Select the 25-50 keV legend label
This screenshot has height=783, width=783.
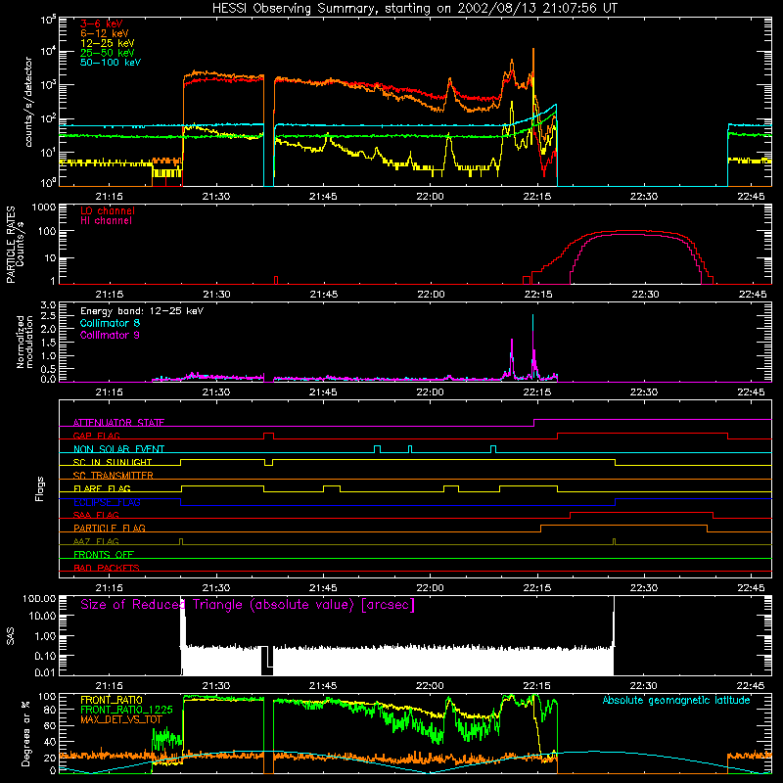108,53
